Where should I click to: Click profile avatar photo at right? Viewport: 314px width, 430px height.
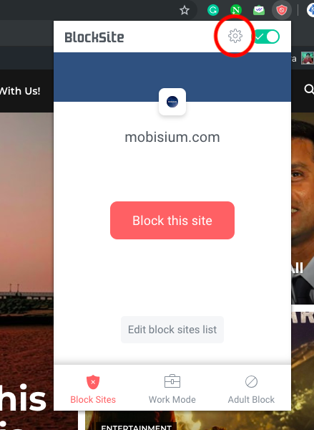308,58
